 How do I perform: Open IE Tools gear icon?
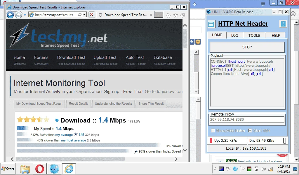(x=183, y=15)
